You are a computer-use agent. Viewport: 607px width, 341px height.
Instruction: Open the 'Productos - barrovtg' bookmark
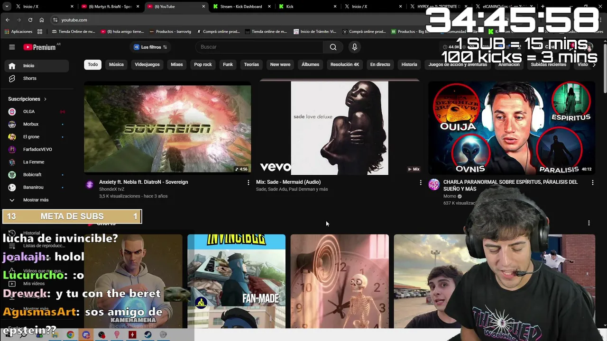[x=170, y=32]
